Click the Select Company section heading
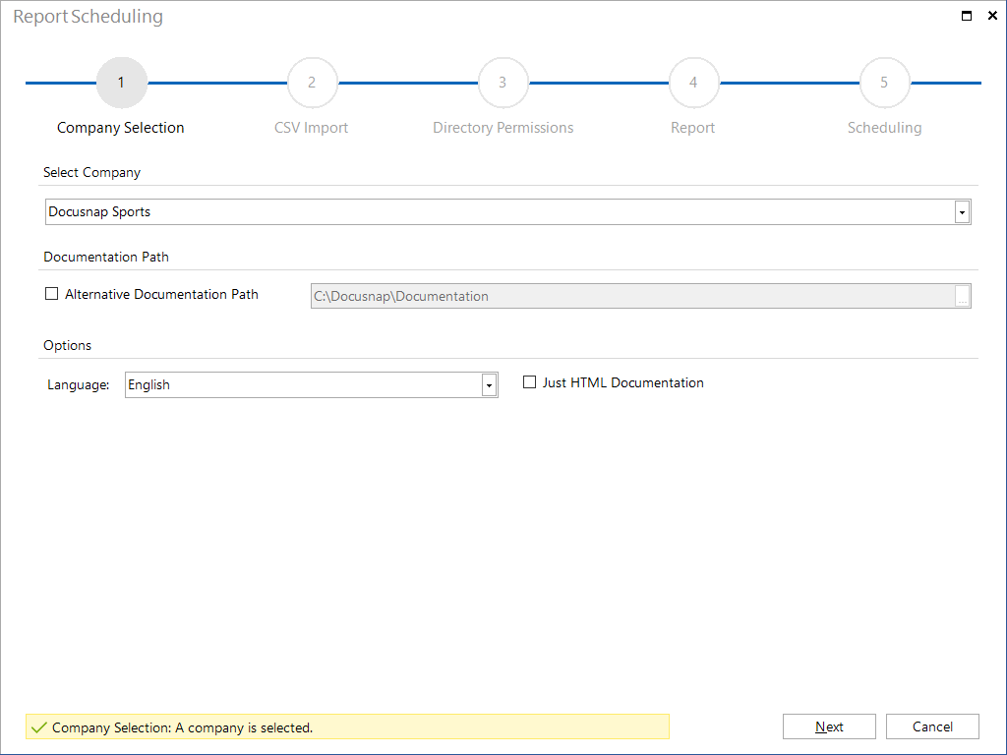 [91, 172]
